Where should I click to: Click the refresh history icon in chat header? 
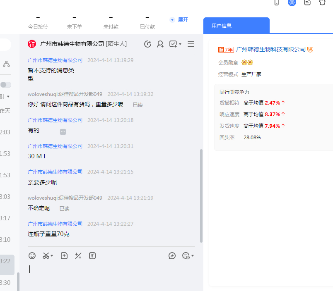[x=147, y=44]
